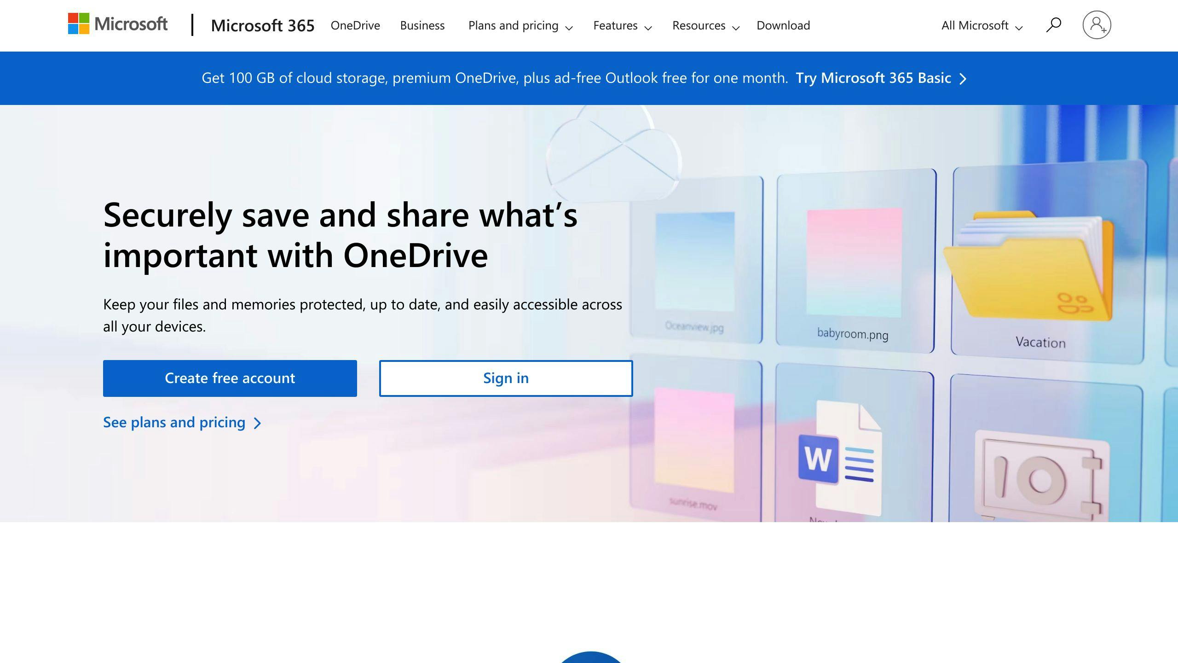Click the Download menu item
1178x663 pixels.
tap(783, 24)
